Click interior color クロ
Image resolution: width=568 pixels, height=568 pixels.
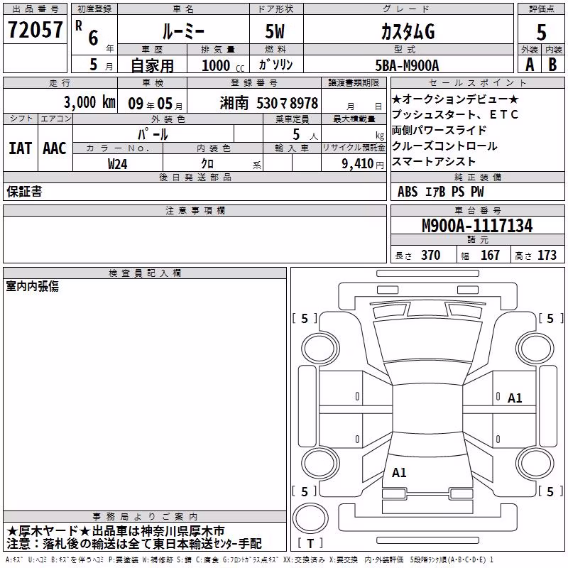click(207, 164)
